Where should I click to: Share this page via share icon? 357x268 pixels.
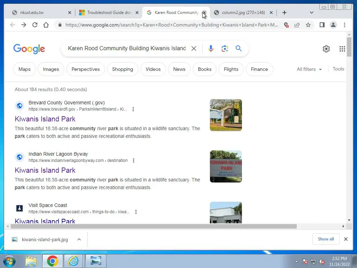click(297, 25)
